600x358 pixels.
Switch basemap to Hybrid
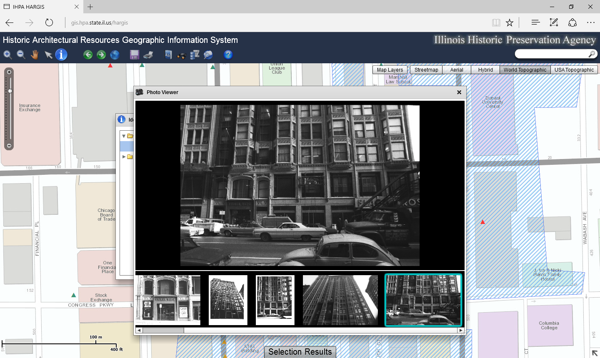point(485,70)
